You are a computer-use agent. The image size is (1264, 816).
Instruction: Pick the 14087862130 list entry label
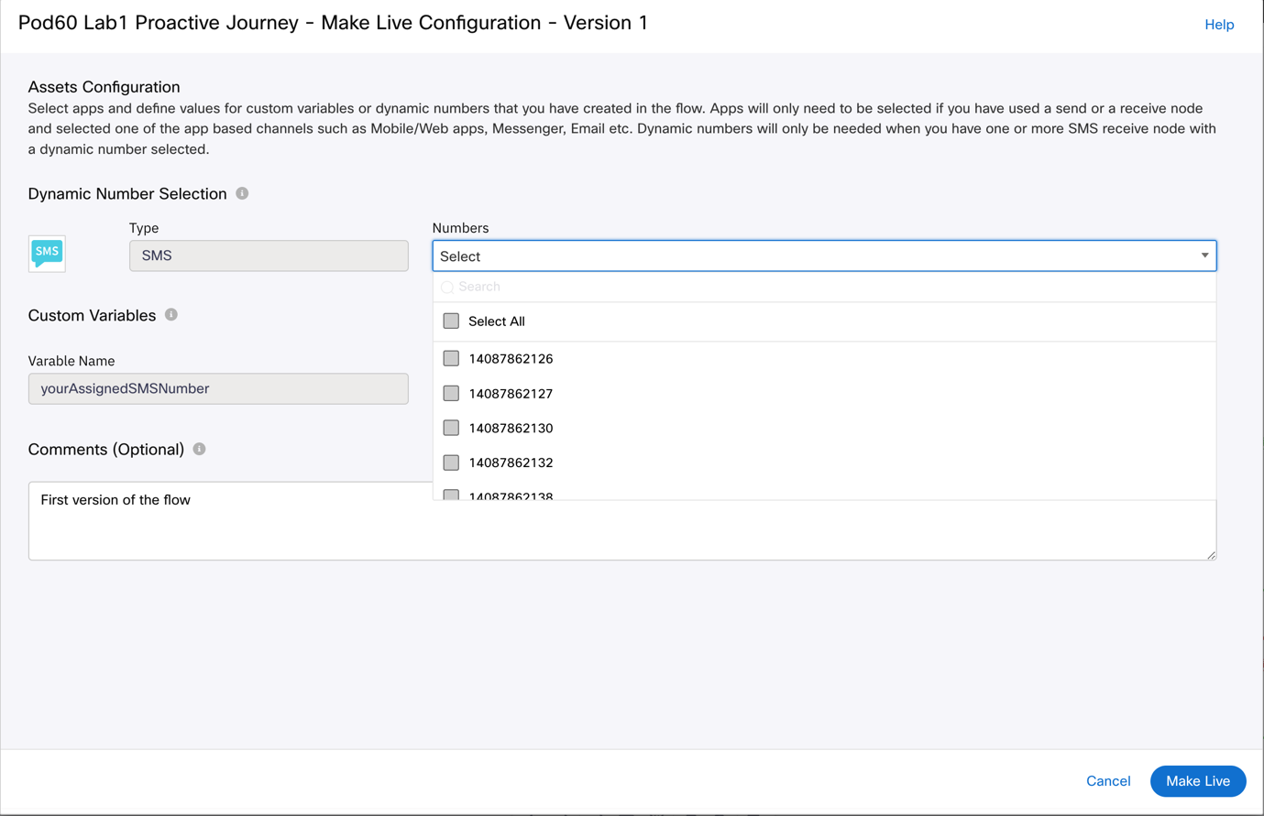511,428
